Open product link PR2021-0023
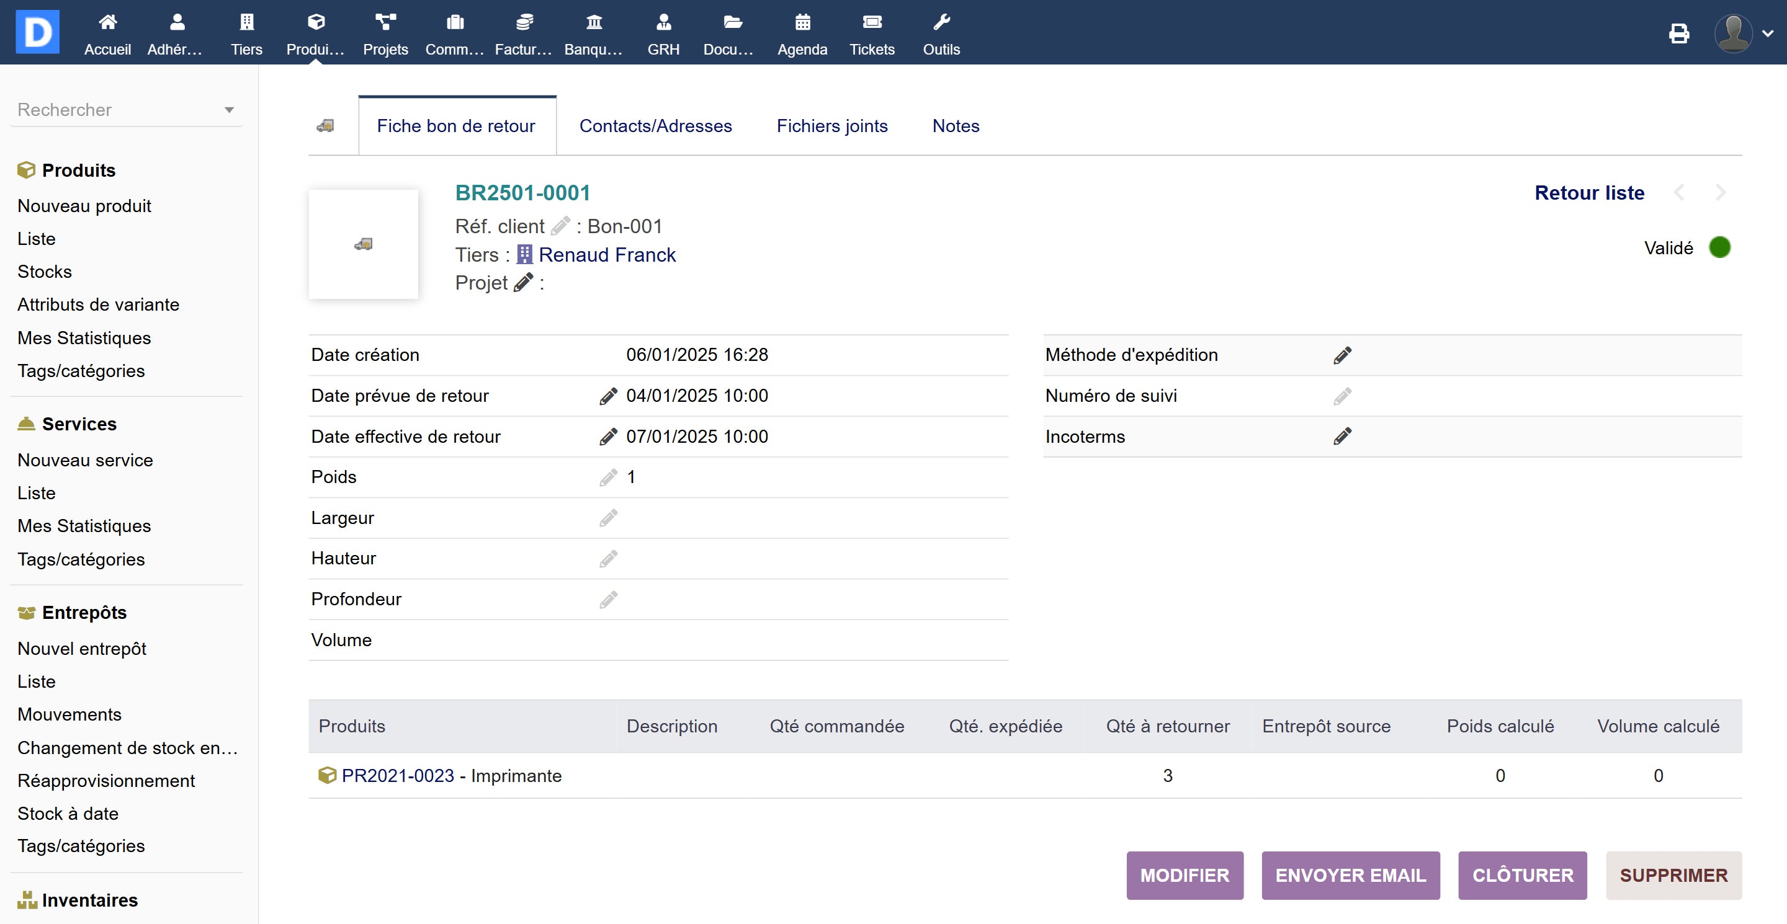1787x924 pixels. tap(398, 775)
